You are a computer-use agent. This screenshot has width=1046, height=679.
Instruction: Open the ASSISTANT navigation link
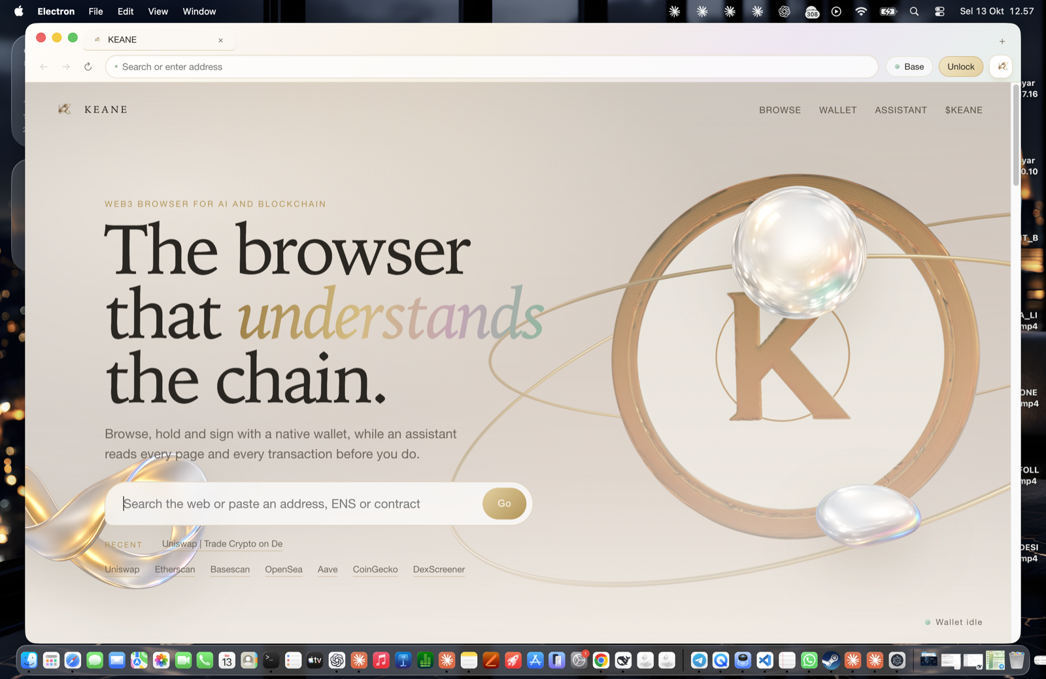pos(901,110)
